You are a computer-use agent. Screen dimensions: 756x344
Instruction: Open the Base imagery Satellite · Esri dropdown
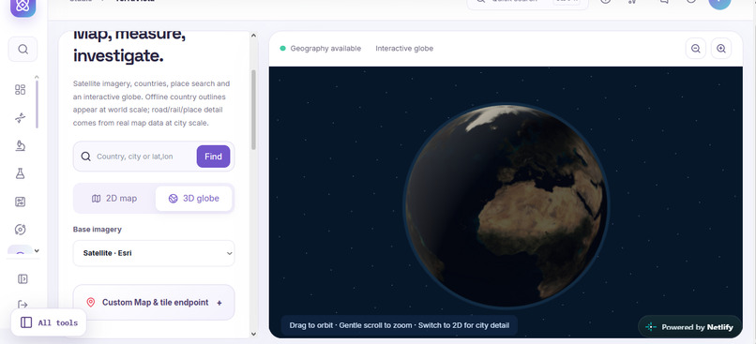154,253
